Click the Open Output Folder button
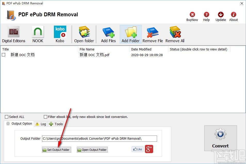246x164 pixels. pos(92,150)
